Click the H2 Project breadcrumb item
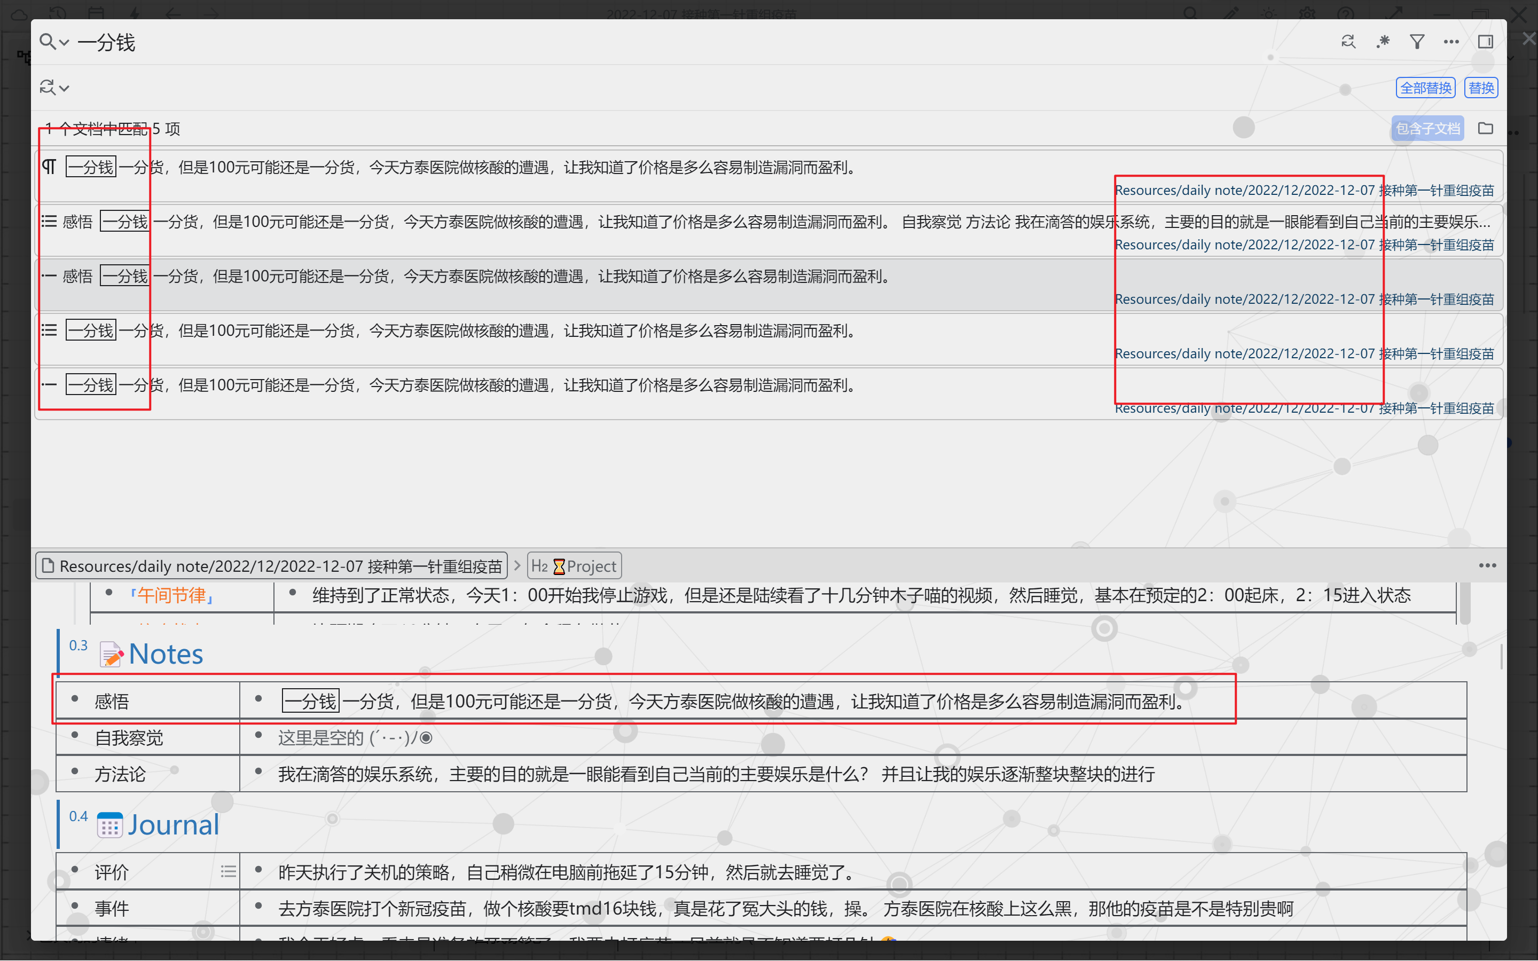 pyautogui.click(x=574, y=566)
